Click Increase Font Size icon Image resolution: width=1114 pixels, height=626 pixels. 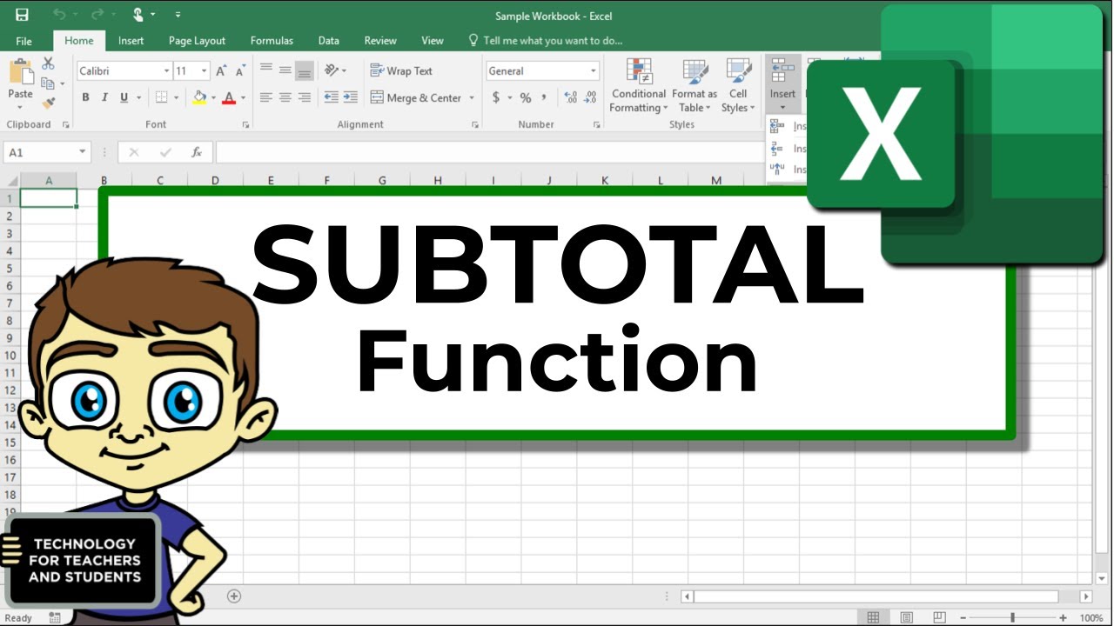coord(221,71)
